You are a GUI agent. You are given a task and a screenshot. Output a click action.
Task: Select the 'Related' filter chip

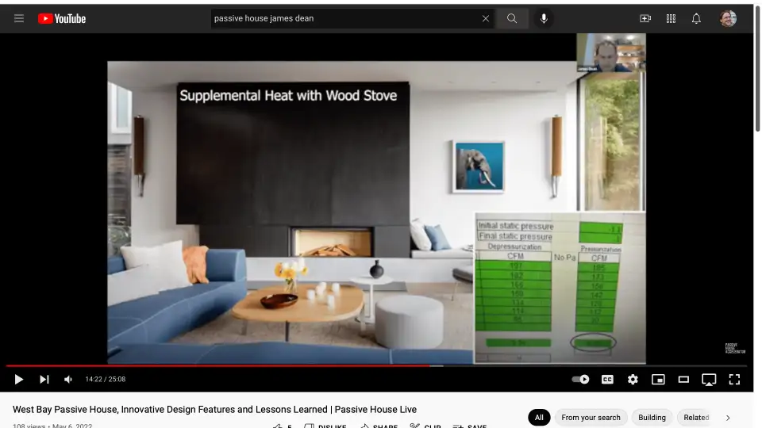(696, 418)
